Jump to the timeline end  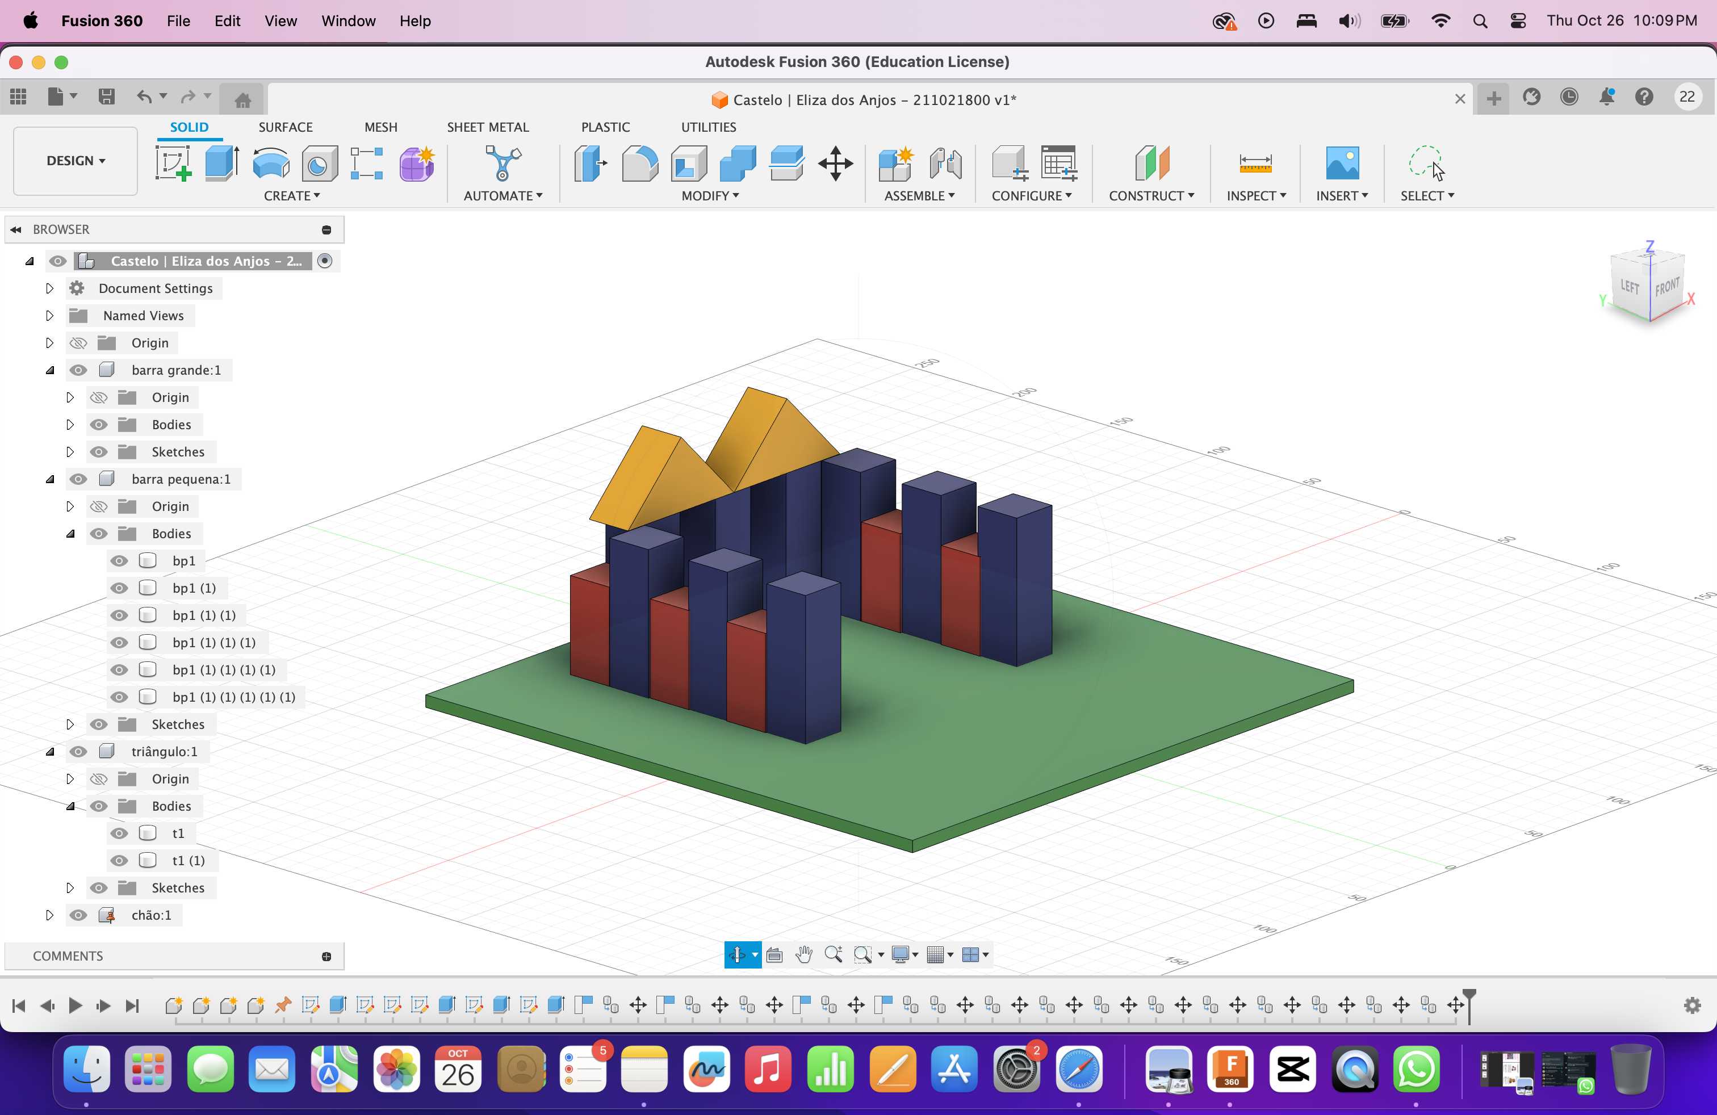pos(132,1005)
